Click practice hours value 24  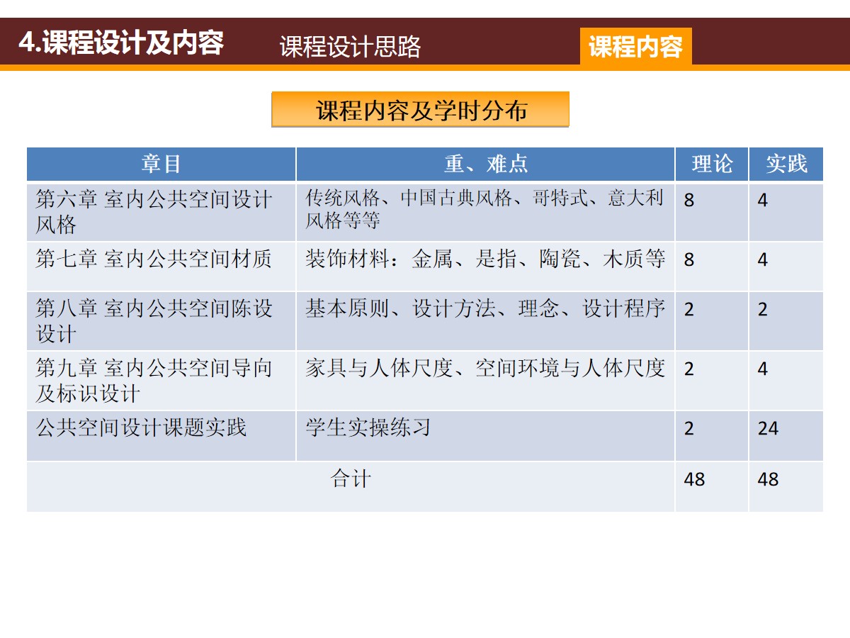pyautogui.click(x=768, y=429)
